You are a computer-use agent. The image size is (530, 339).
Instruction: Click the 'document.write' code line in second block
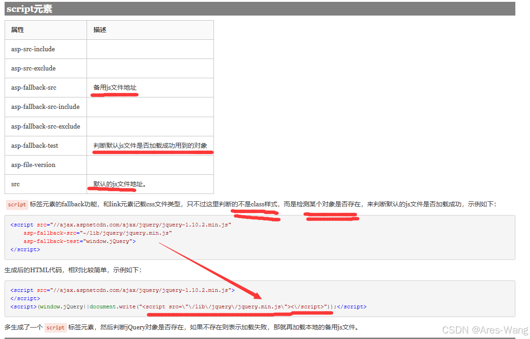(188, 307)
